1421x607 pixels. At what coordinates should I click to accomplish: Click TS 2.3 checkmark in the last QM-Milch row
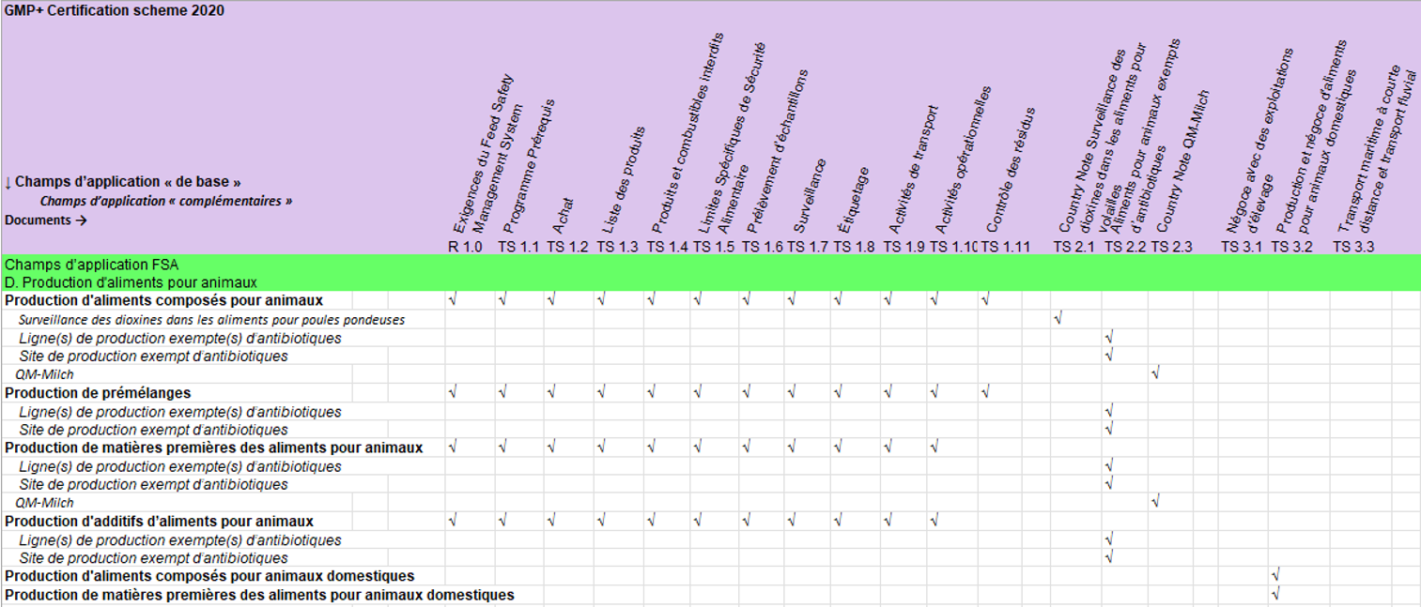tap(1155, 502)
